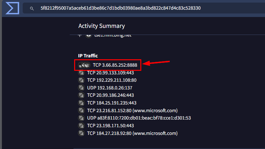This screenshot has height=149, width=265.
Task: Click the VirusTotal sigma logo
Action: click(12, 8)
